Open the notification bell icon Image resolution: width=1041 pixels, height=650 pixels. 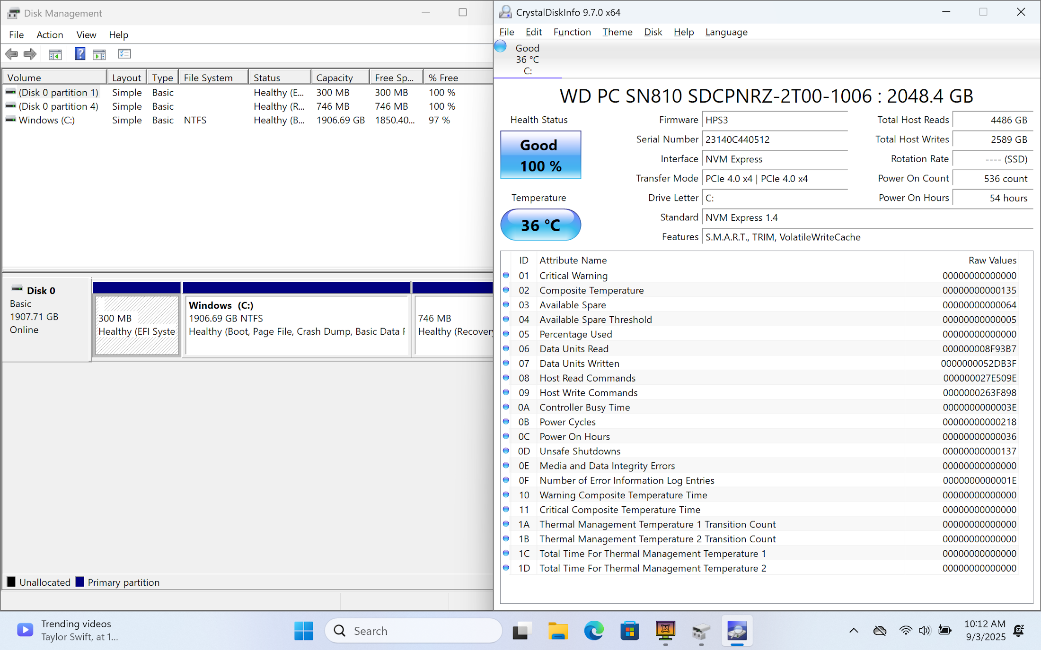point(1019,630)
